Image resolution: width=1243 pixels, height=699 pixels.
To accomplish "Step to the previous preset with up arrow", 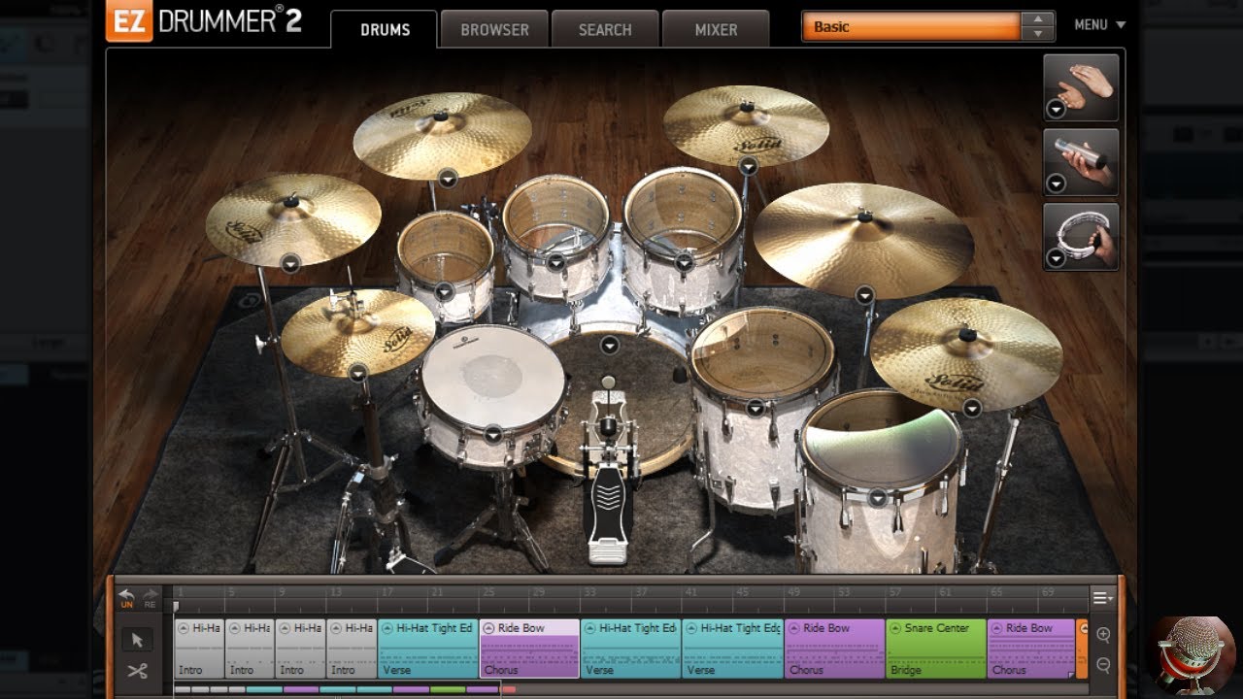I will [x=1038, y=19].
